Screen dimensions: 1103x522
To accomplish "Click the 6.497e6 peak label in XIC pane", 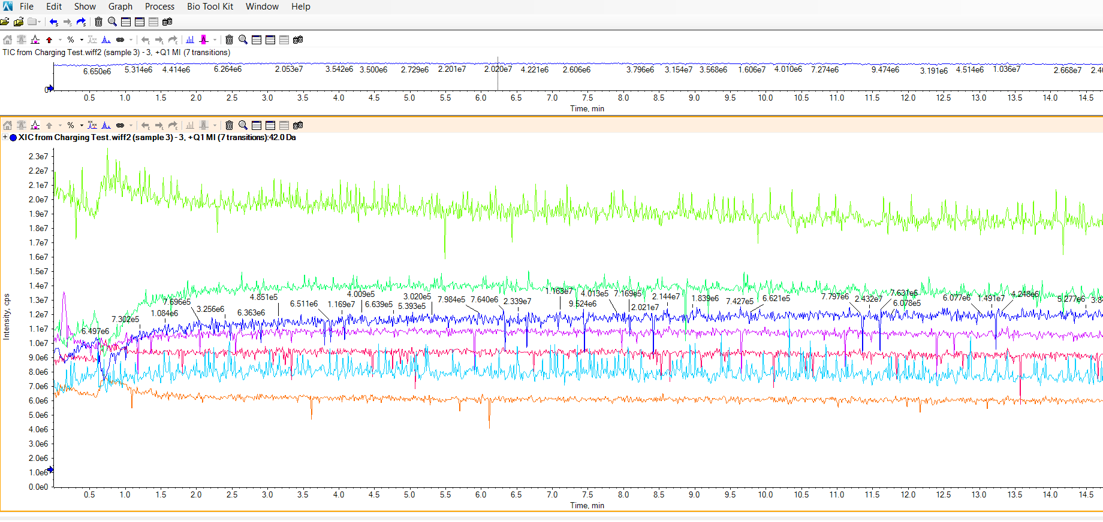I will point(95,332).
